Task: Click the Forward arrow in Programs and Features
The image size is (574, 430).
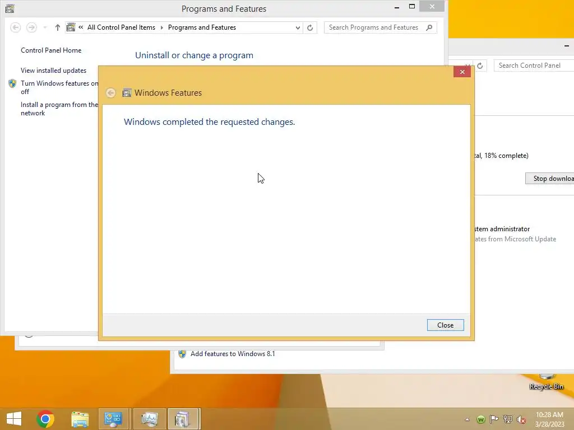Action: pyautogui.click(x=31, y=27)
